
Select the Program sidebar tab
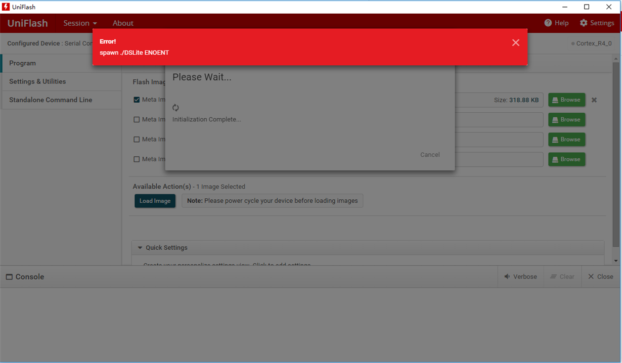pos(61,63)
